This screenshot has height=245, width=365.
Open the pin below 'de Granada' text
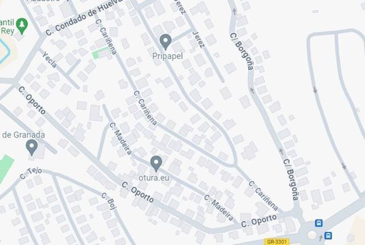(x=32, y=147)
